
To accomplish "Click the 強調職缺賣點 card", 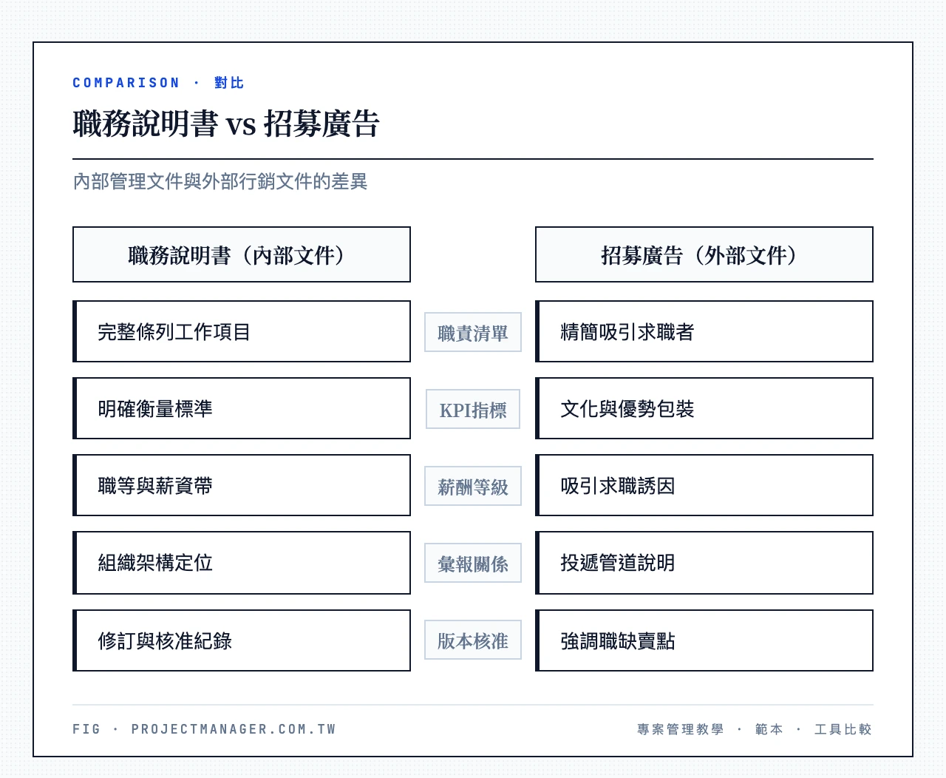I will [704, 640].
